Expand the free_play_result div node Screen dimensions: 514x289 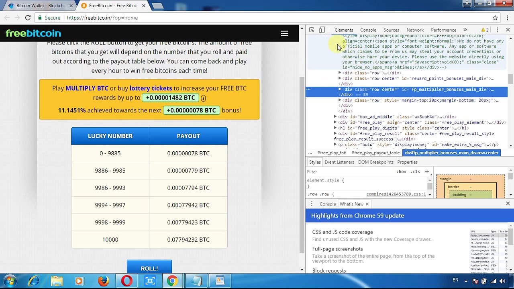(x=335, y=134)
